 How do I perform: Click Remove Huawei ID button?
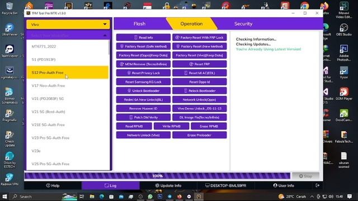tap(143, 108)
